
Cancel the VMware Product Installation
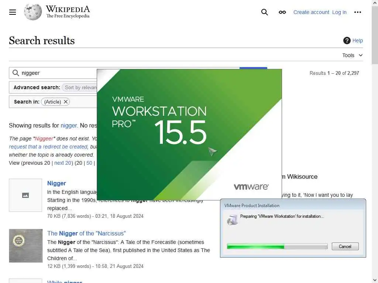(345, 246)
